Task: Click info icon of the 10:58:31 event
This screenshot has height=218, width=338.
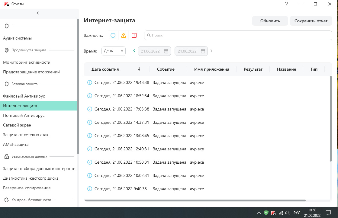Action: 90,162
